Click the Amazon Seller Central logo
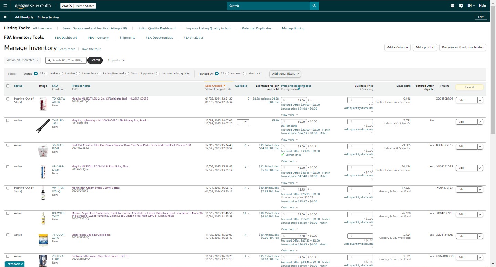Viewport: 496px width, 267px height. click(x=33, y=6)
